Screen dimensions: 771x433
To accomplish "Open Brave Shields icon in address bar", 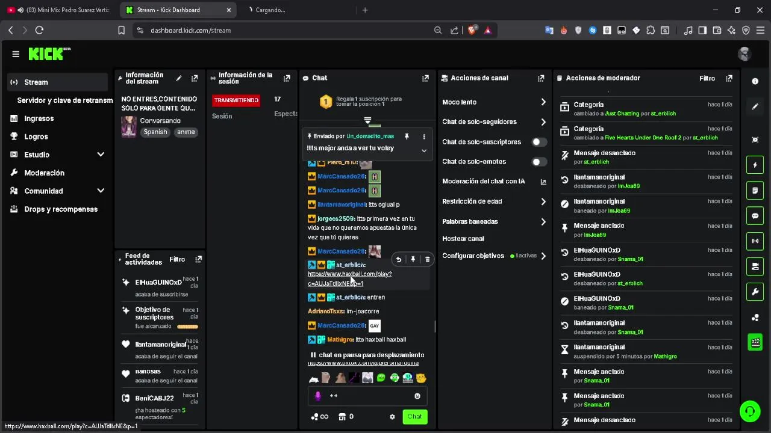I will click(473, 30).
